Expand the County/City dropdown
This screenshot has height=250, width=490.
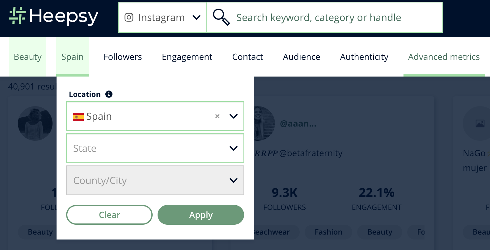(155, 180)
